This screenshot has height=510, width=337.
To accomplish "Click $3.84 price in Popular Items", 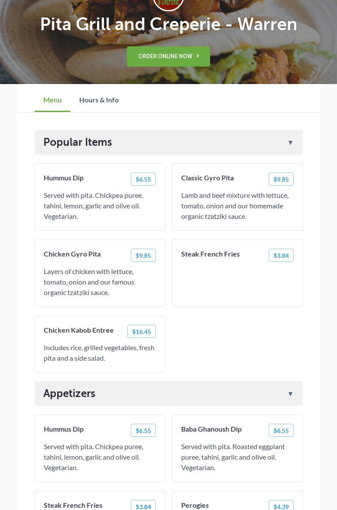I will point(281,255).
